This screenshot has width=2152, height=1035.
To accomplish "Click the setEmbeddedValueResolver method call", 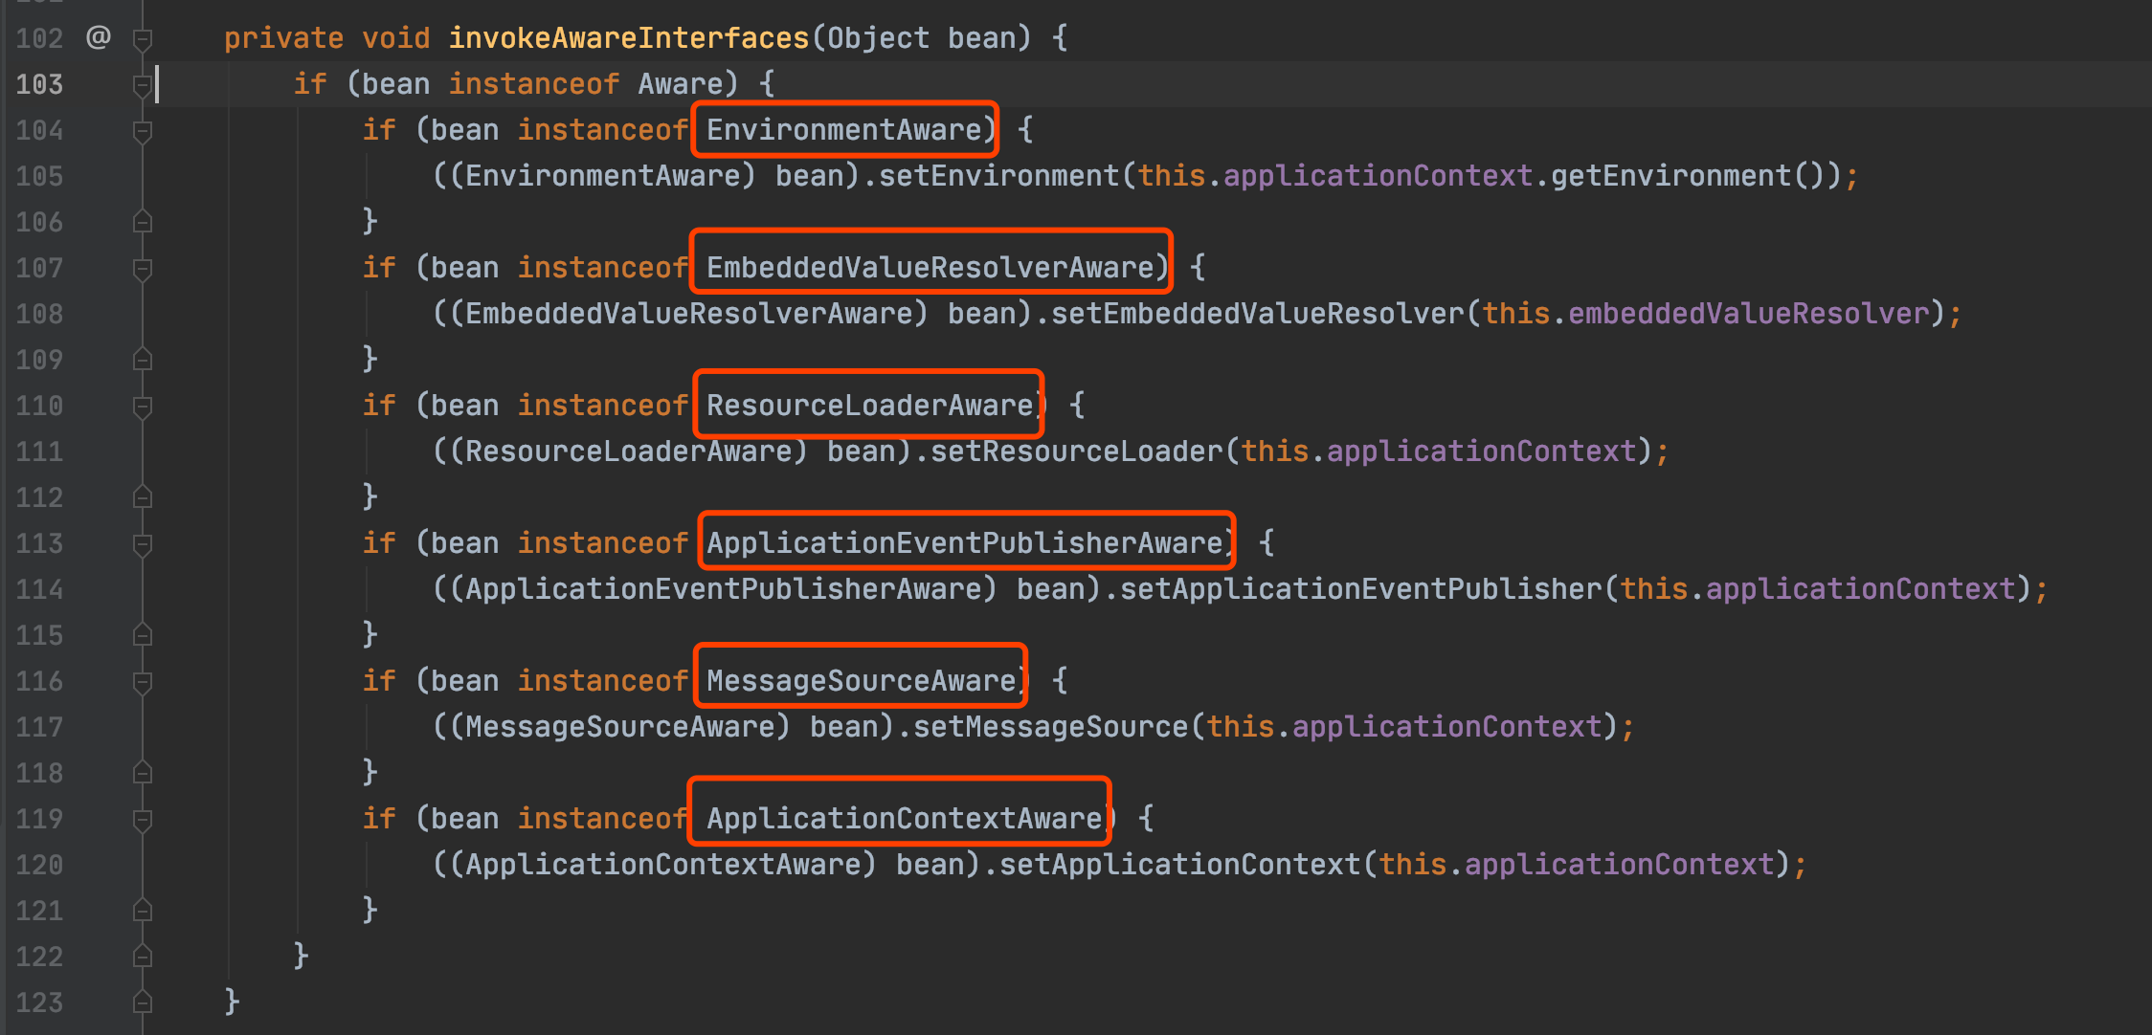I will pyautogui.click(x=1257, y=314).
